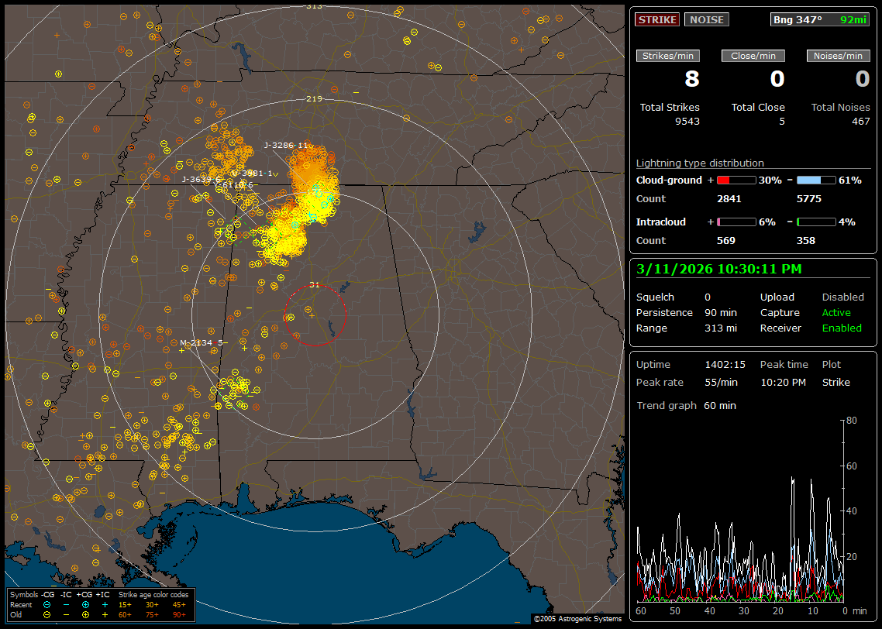Viewport: 882px width, 629px height.
Task: Click the old negative cloud-ground legend symbol
Action: (x=47, y=614)
